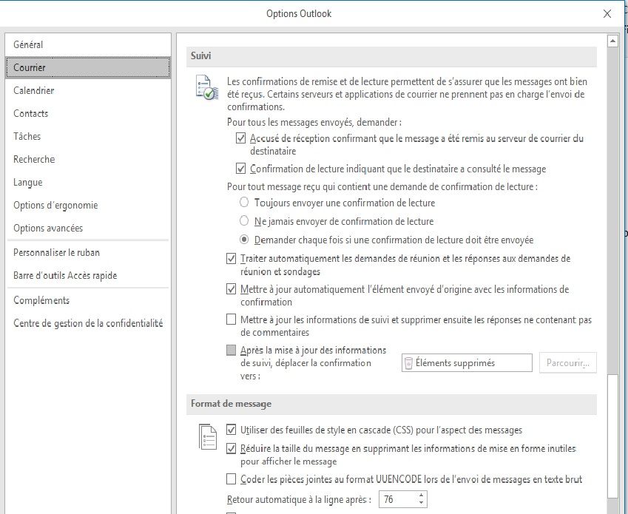Click the Après la mise à jour checkbox
The width and height of the screenshot is (628, 514).
(x=231, y=351)
